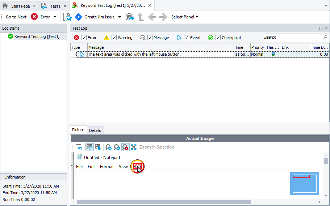Click the zoom out magnifier icon
This screenshot has height=206, width=330.
pos(117,147)
